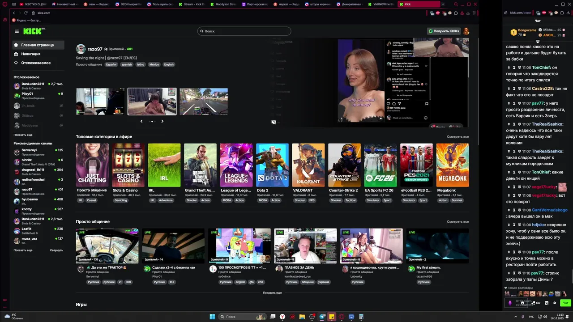Open Навигация in sidebar

pyautogui.click(x=38, y=54)
